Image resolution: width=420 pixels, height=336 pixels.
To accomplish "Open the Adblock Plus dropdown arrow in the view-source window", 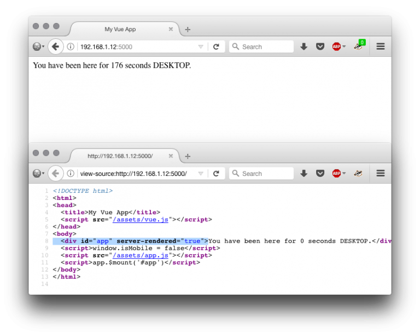I will pyautogui.click(x=344, y=173).
